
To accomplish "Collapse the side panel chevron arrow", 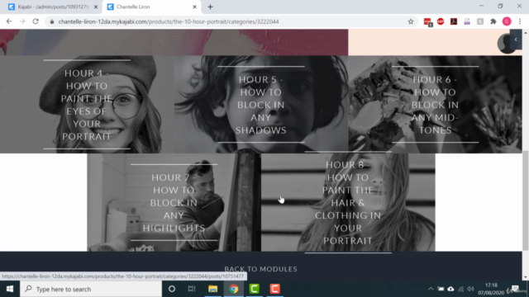I will (516, 40).
